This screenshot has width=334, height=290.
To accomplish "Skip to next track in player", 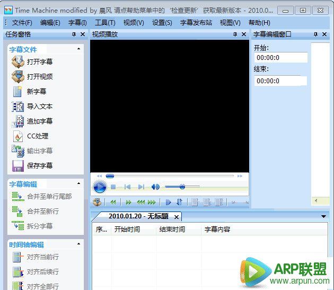I will (x=141, y=187).
